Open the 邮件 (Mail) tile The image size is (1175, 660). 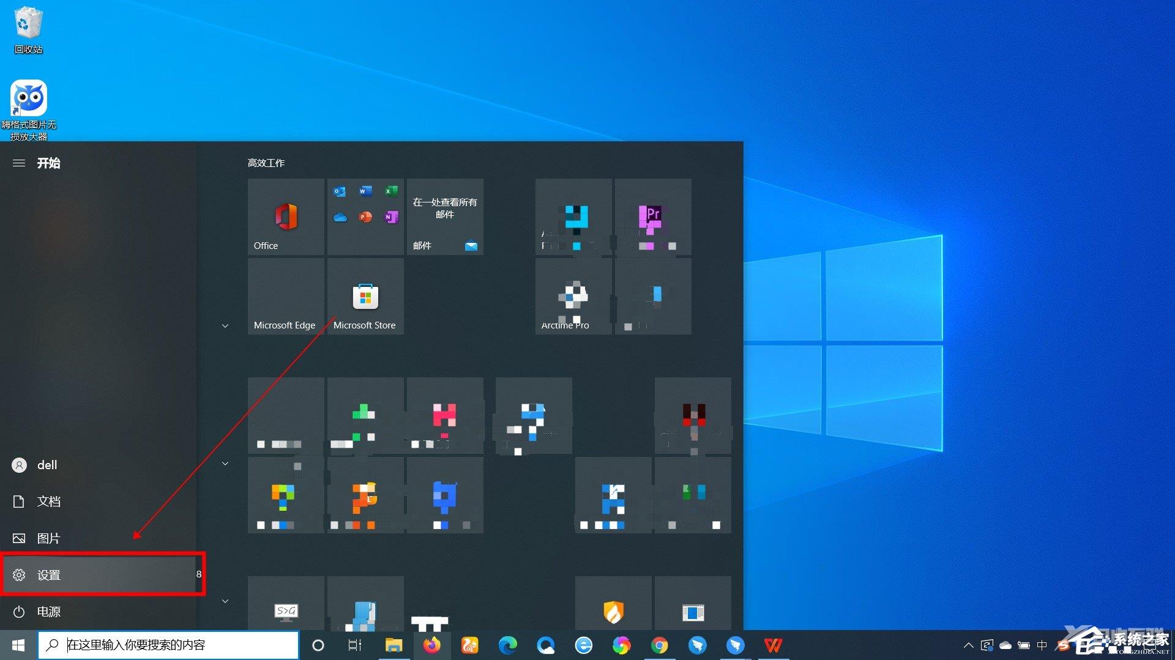click(445, 217)
